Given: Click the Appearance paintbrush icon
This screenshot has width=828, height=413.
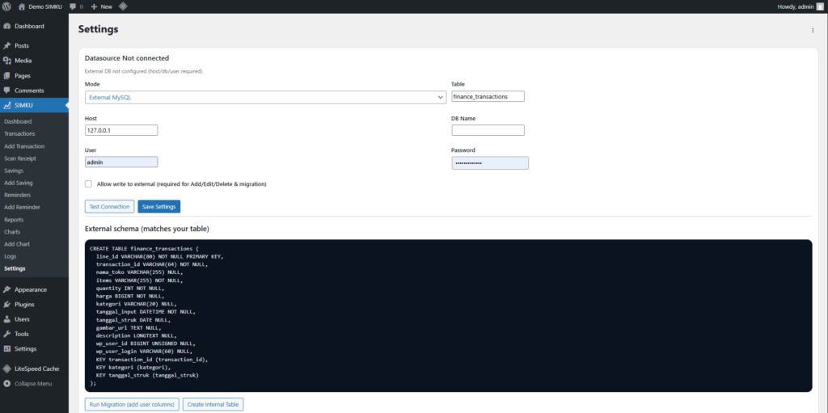Looking at the screenshot, I should pos(7,289).
